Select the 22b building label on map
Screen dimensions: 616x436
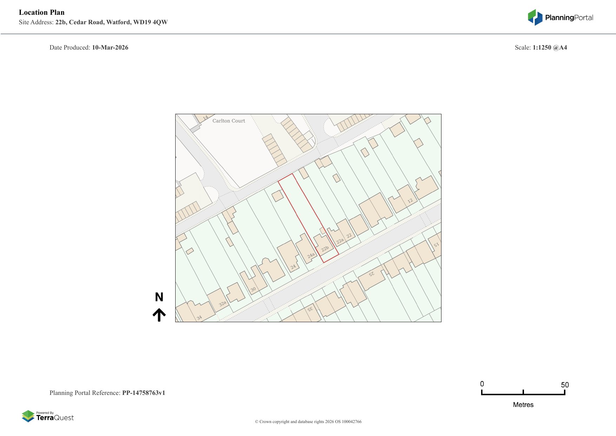[325, 249]
